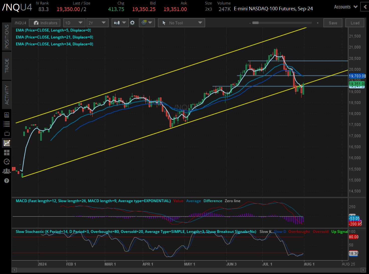Viewport: 369px width, 274px height.
Task: Click the last price 19,350.00
Action: (x=68, y=9)
